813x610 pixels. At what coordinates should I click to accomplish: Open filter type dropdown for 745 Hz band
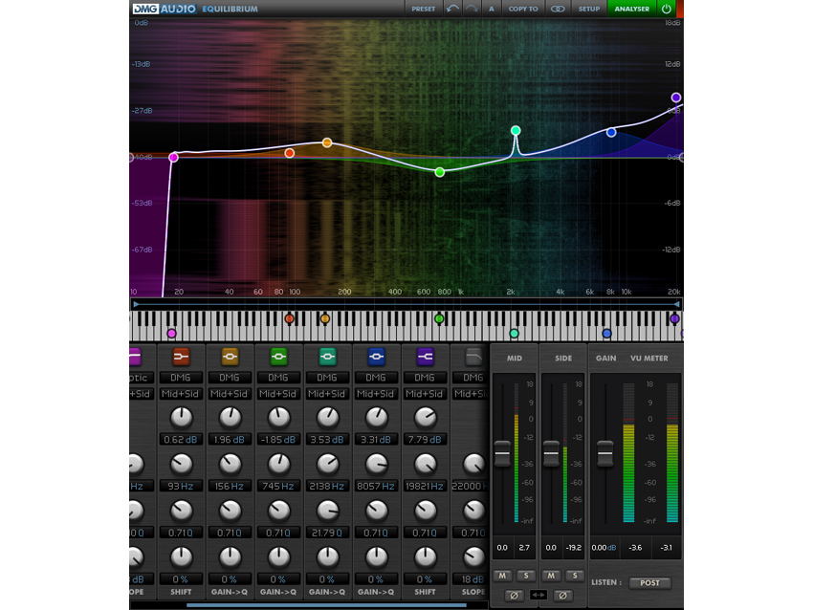(x=278, y=378)
